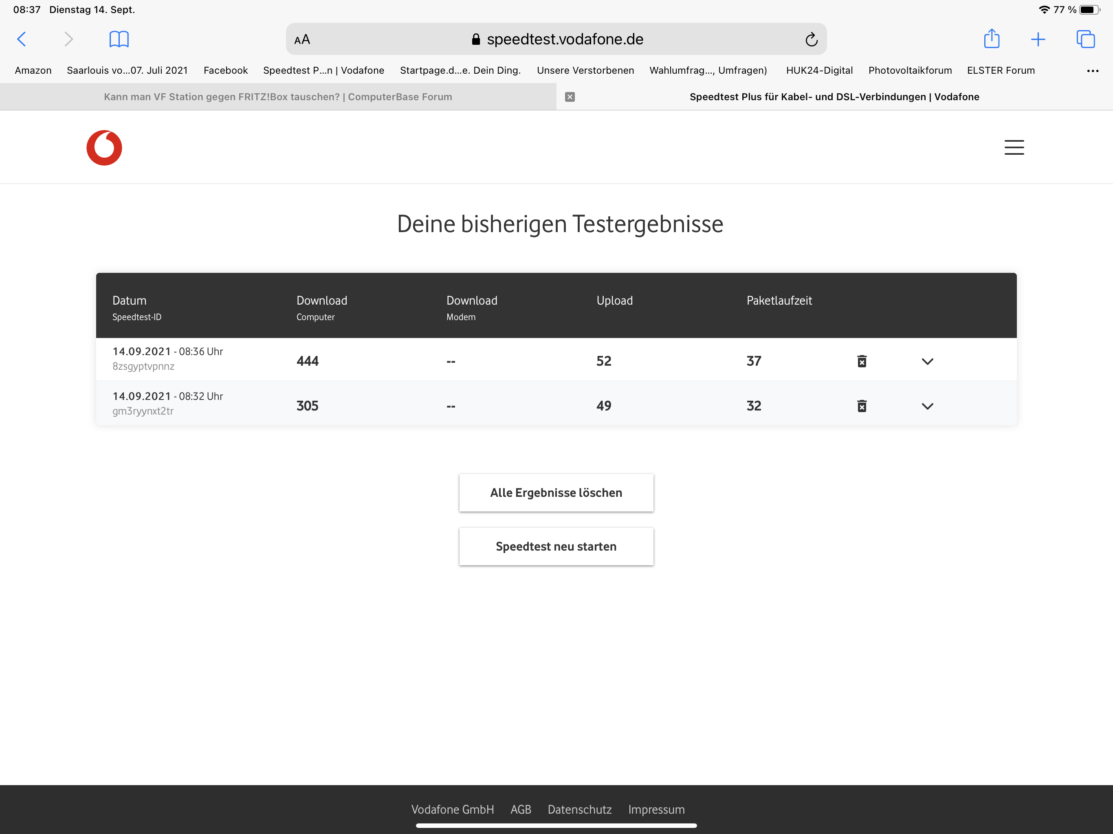Open the Datenschutz footer link
The height and width of the screenshot is (834, 1113).
[579, 809]
